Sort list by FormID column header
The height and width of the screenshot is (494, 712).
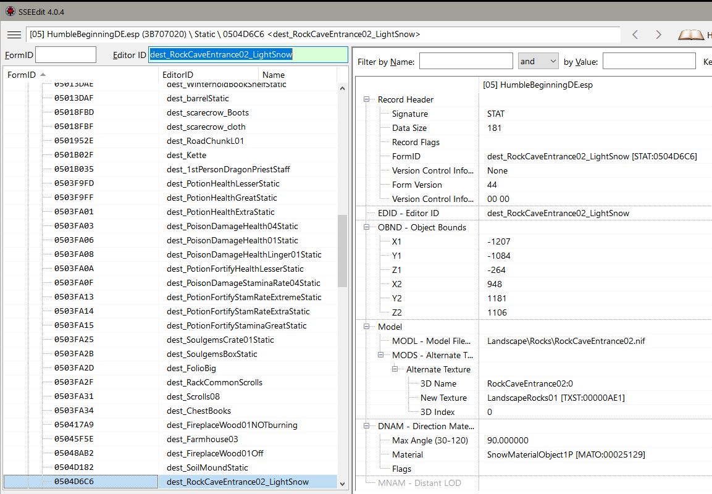click(20, 75)
